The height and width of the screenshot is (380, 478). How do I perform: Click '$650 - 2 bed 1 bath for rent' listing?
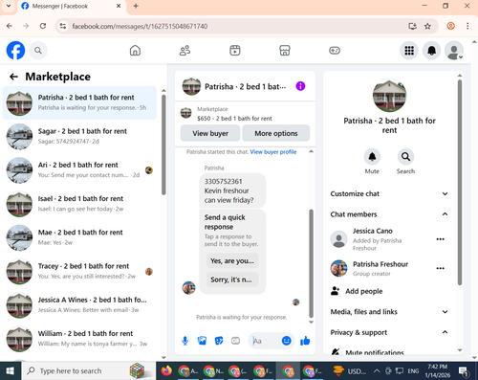[234, 119]
